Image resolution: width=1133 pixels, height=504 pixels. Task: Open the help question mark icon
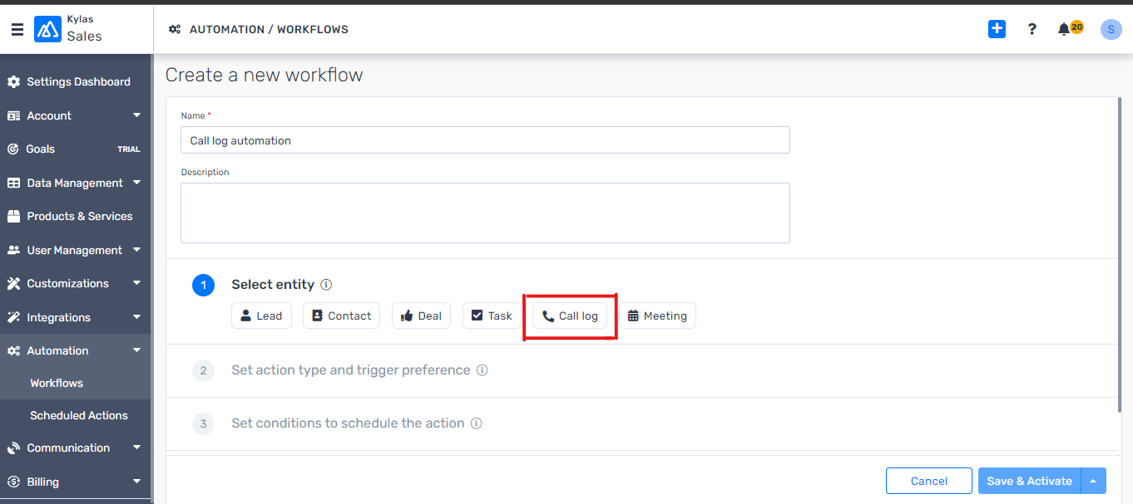click(1032, 29)
